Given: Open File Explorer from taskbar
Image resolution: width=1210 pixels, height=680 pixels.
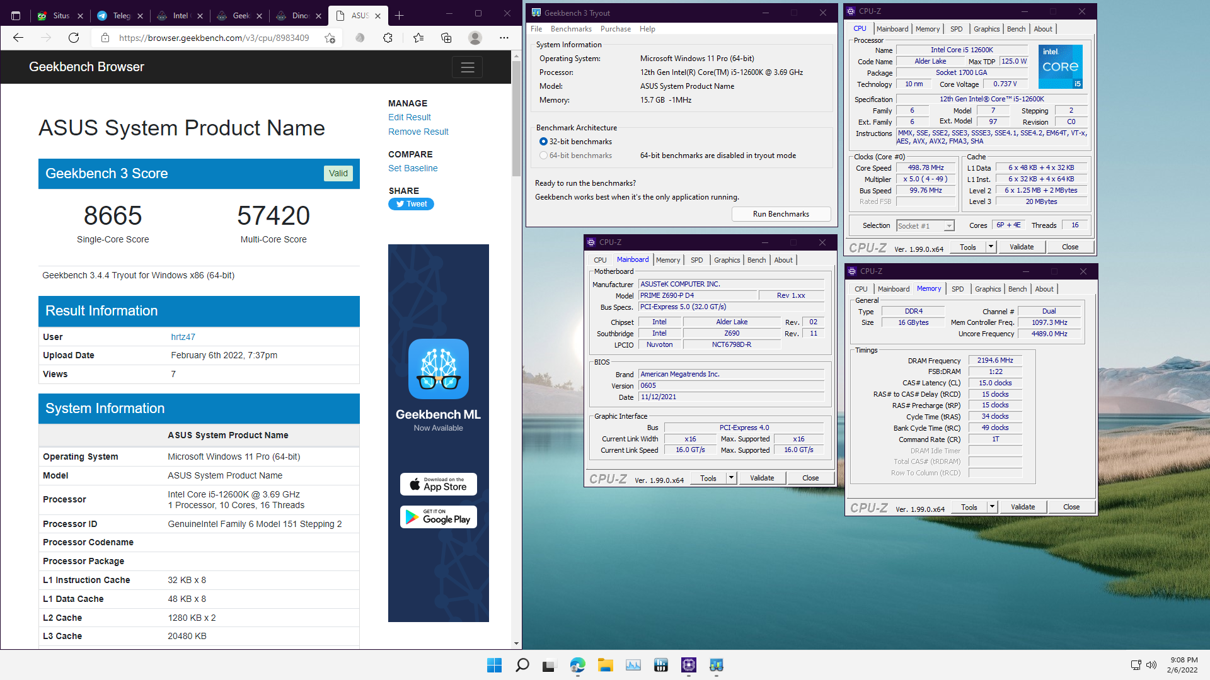Looking at the screenshot, I should [605, 665].
